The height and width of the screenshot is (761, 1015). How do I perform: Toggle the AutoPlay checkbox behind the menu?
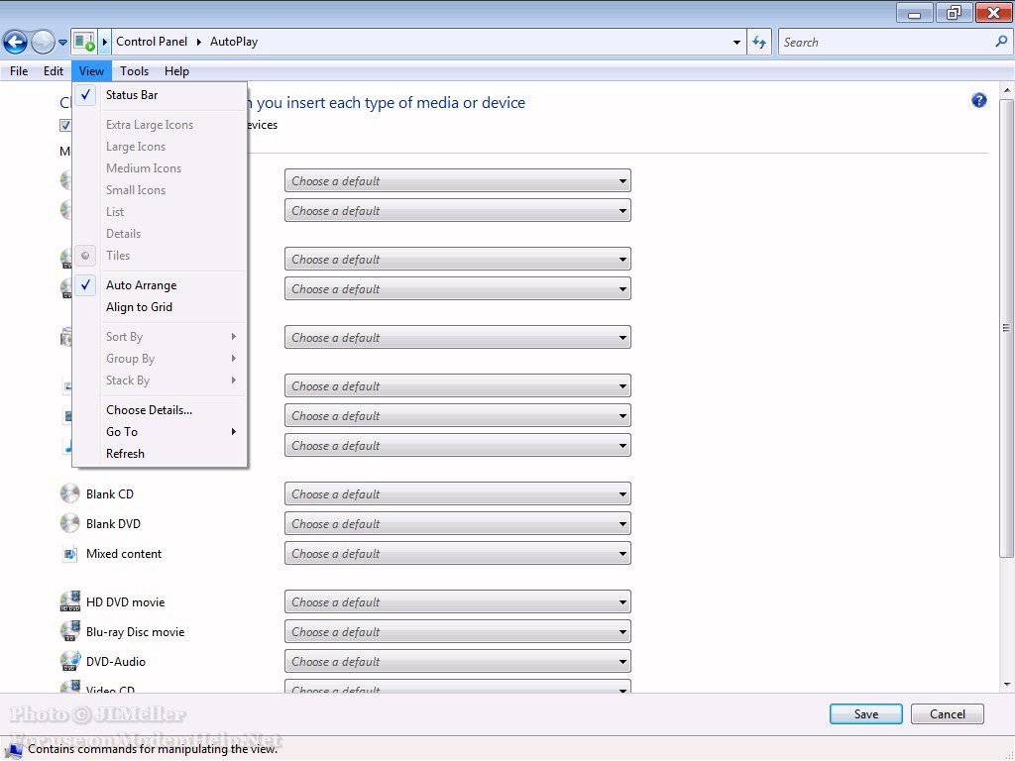tap(65, 125)
